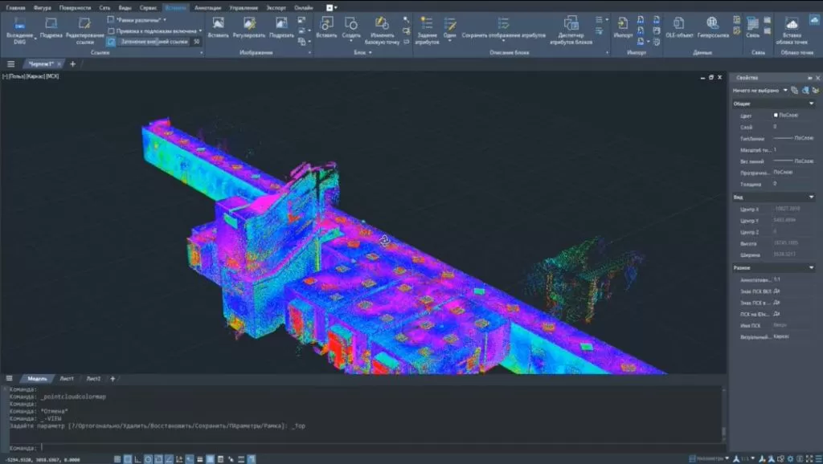Screen dimensions: 823x464
Task: Open the Экспорт ribbon tab
Action: pos(276,8)
